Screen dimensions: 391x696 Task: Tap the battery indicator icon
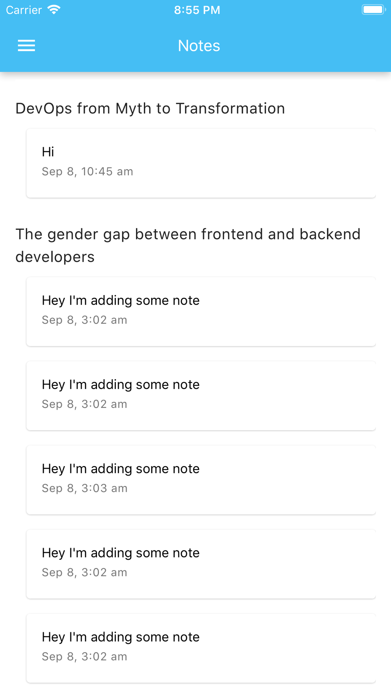pos(373,10)
